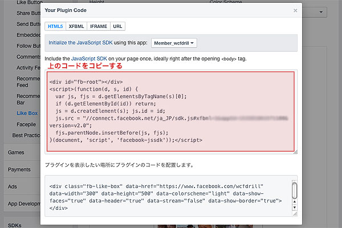Click the Your Plugin Code dialog title
The height and width of the screenshot is (228, 342).
[66, 10]
